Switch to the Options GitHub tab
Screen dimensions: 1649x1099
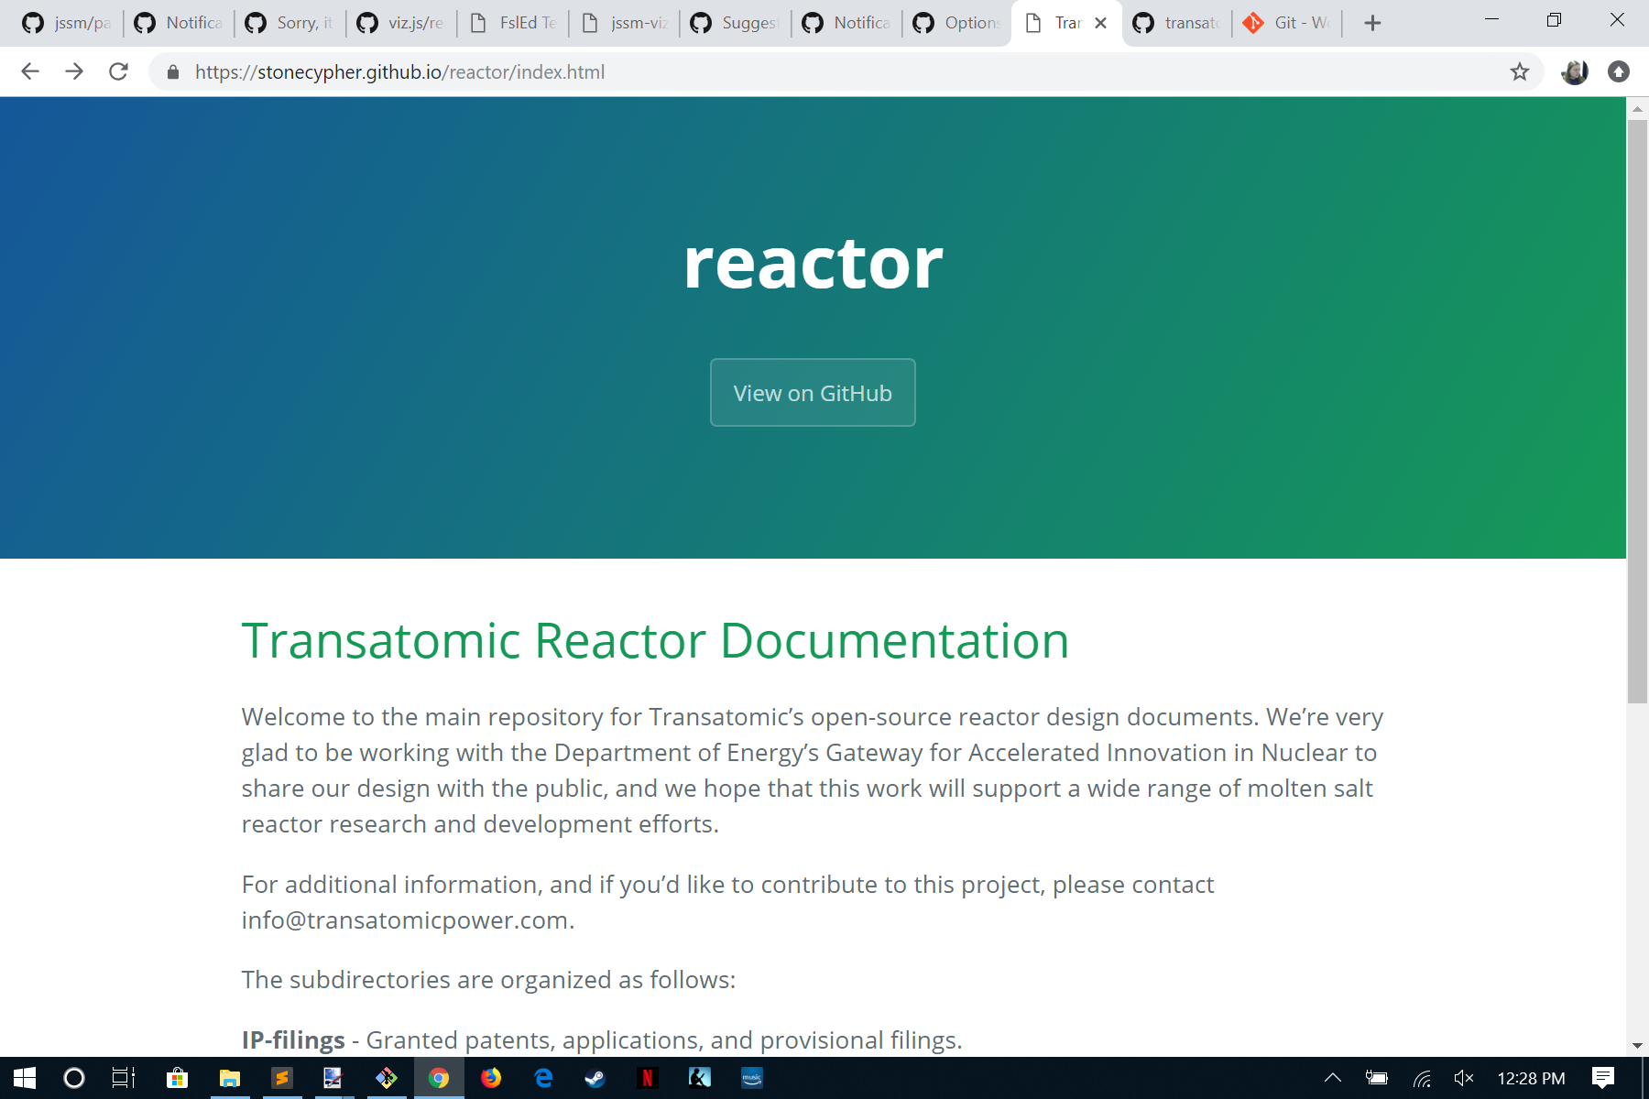click(x=957, y=23)
